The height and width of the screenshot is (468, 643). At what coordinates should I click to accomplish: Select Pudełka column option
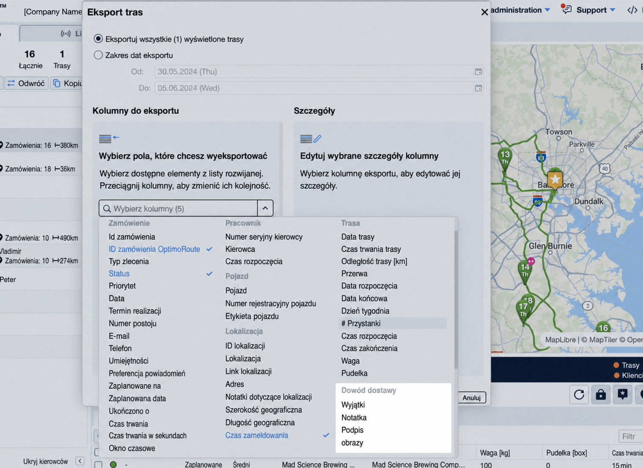(354, 373)
